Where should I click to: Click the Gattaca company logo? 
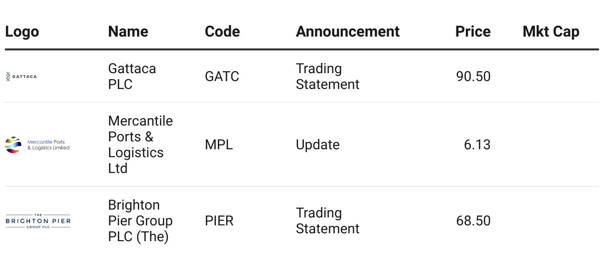pos(21,76)
